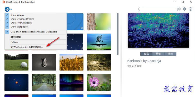Click the magnifier search icon
The width and height of the screenshot is (195, 97).
point(179,9)
